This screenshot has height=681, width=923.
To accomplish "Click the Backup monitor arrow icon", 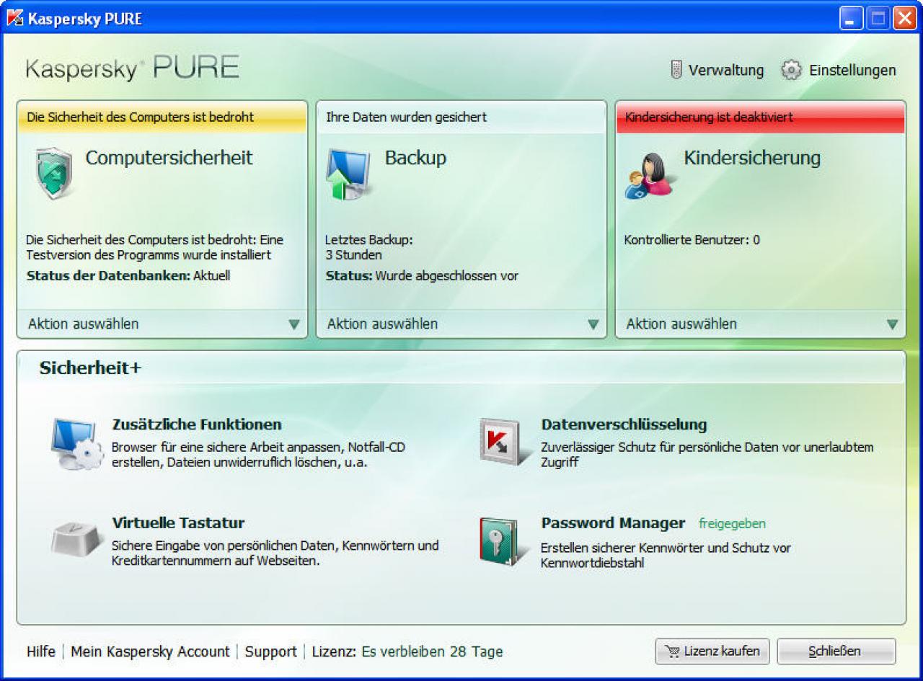I will (350, 174).
